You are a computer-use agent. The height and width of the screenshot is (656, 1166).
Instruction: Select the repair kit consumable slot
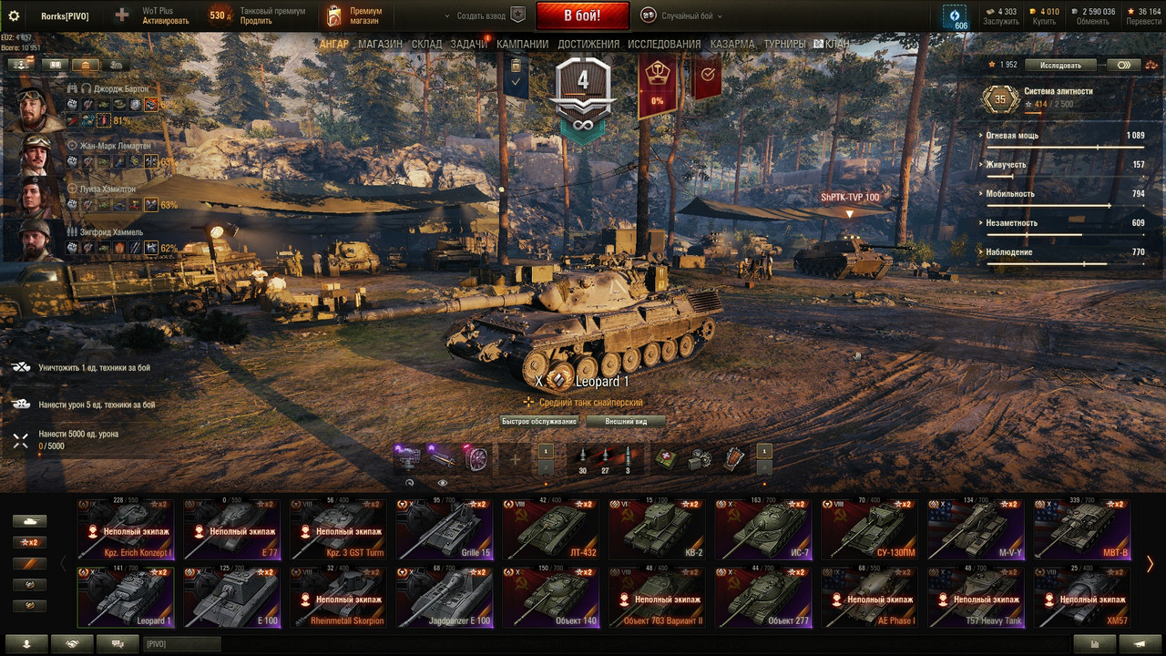point(701,459)
